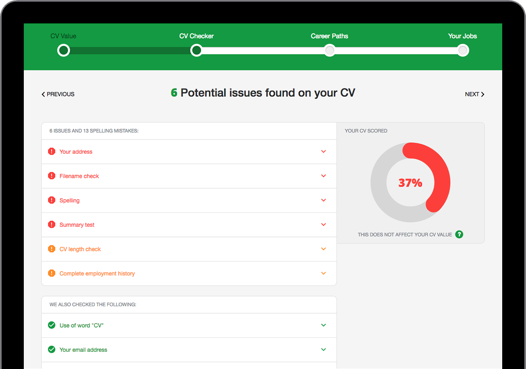
Task: Open the Filename check issue text
Action: coord(79,176)
